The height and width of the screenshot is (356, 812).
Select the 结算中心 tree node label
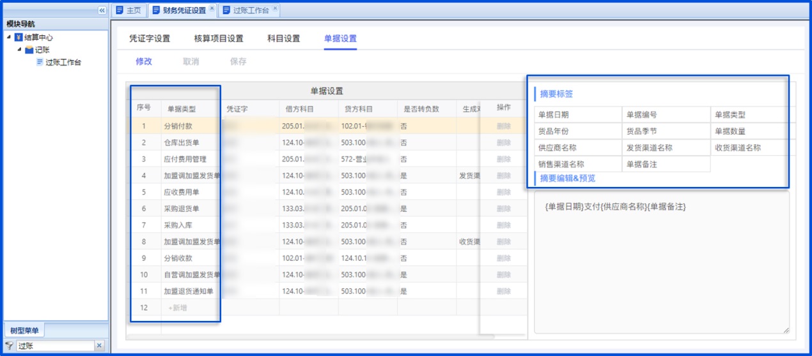38,38
